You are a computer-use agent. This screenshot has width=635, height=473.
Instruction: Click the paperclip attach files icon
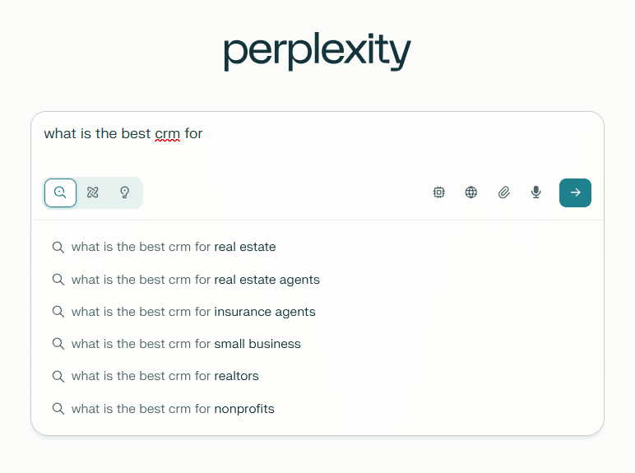coord(504,192)
